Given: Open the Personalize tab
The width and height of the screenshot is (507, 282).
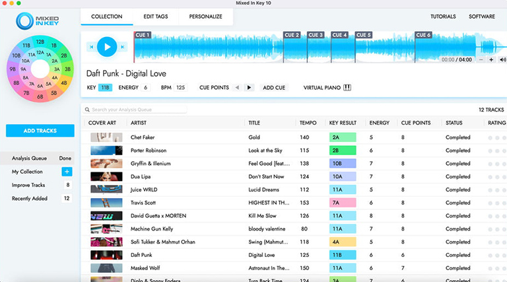Looking at the screenshot, I should (x=205, y=16).
